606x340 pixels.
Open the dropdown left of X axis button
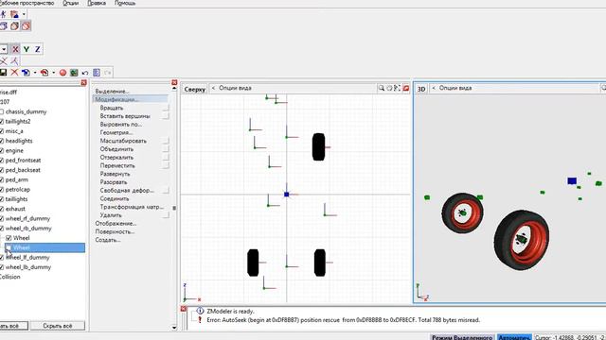pos(4,49)
